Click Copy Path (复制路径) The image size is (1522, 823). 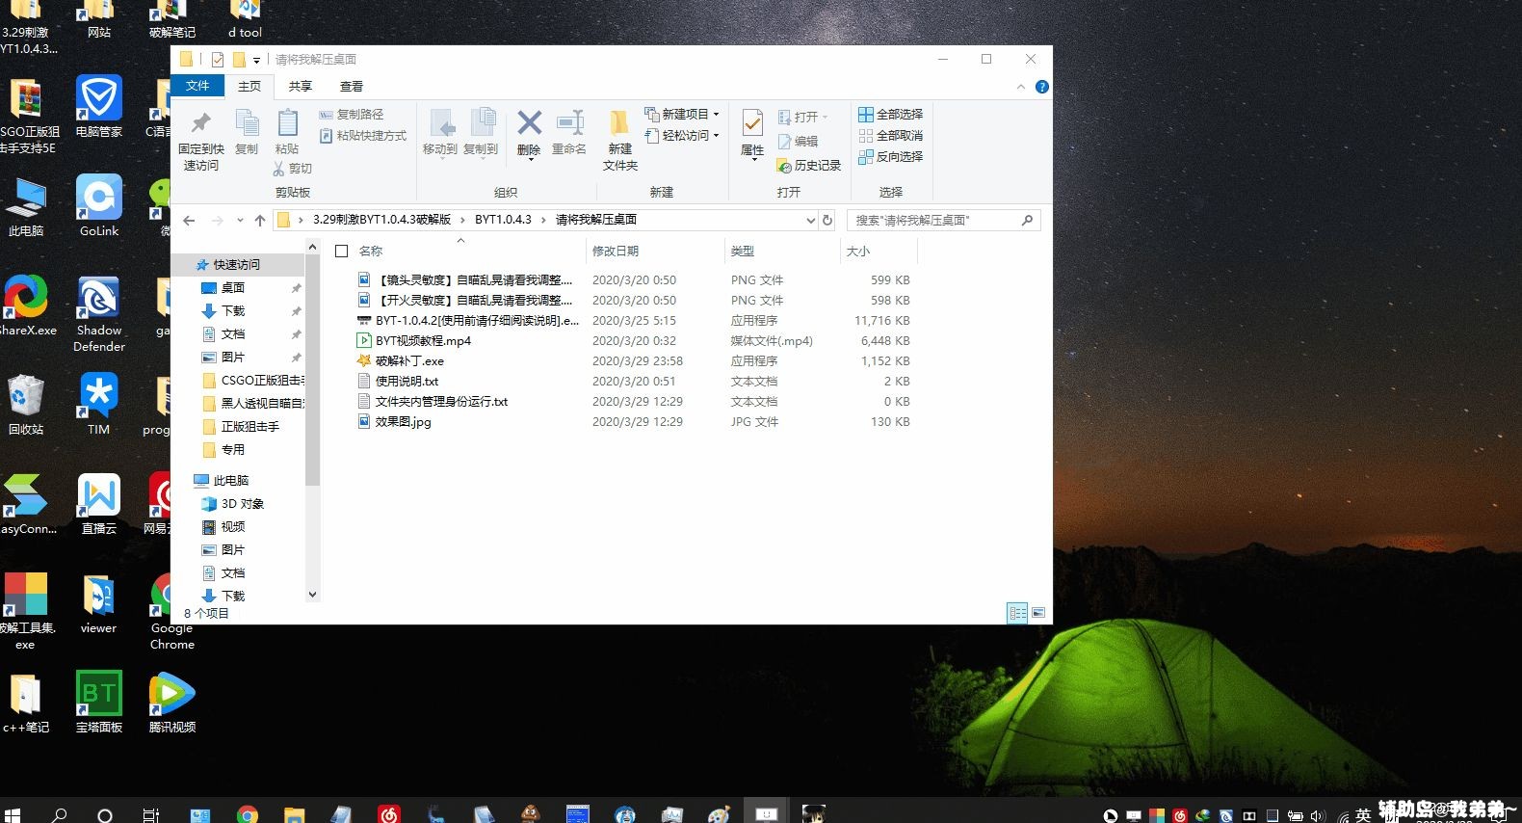(x=352, y=114)
